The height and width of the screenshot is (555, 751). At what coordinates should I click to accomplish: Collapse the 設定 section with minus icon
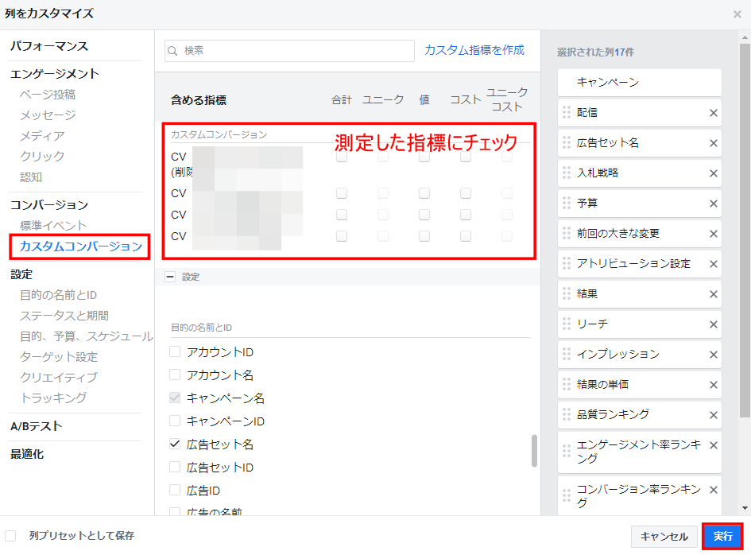[x=169, y=277]
